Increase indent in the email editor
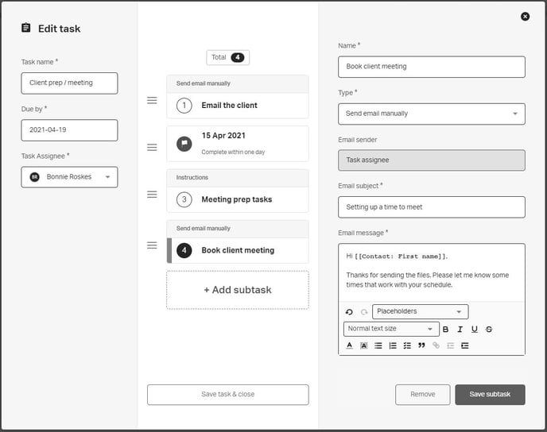 [x=465, y=345]
